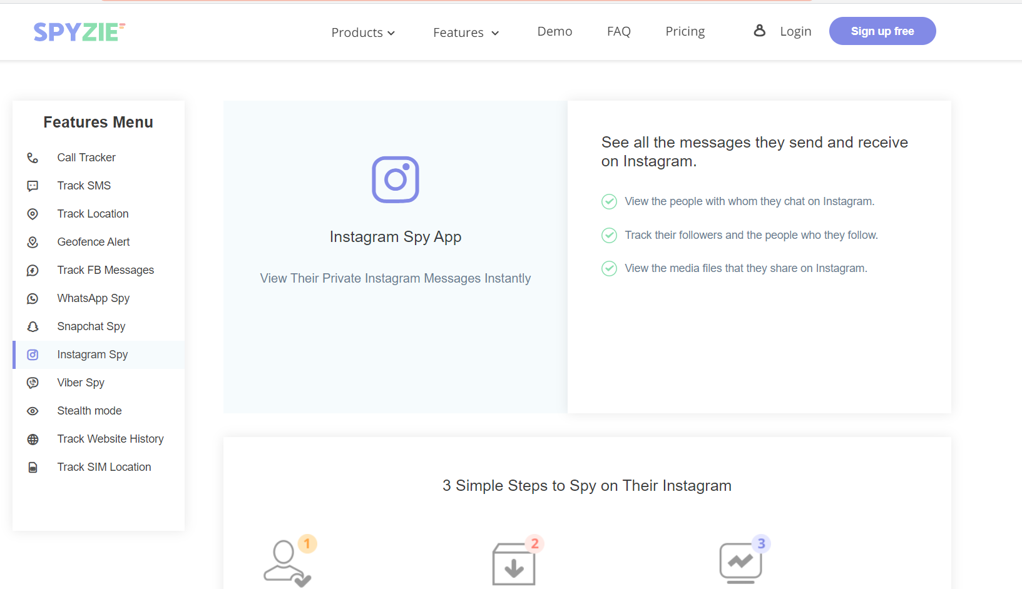Click the globe icon beside Track Website History

coord(33,439)
